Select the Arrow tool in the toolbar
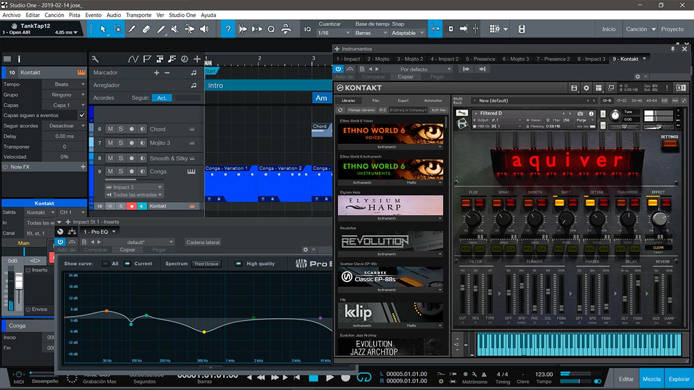694x390 pixels. pyautogui.click(x=103, y=29)
